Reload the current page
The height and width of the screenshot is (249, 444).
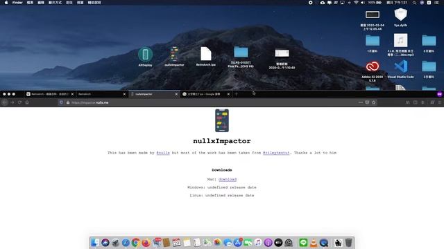tap(19, 102)
